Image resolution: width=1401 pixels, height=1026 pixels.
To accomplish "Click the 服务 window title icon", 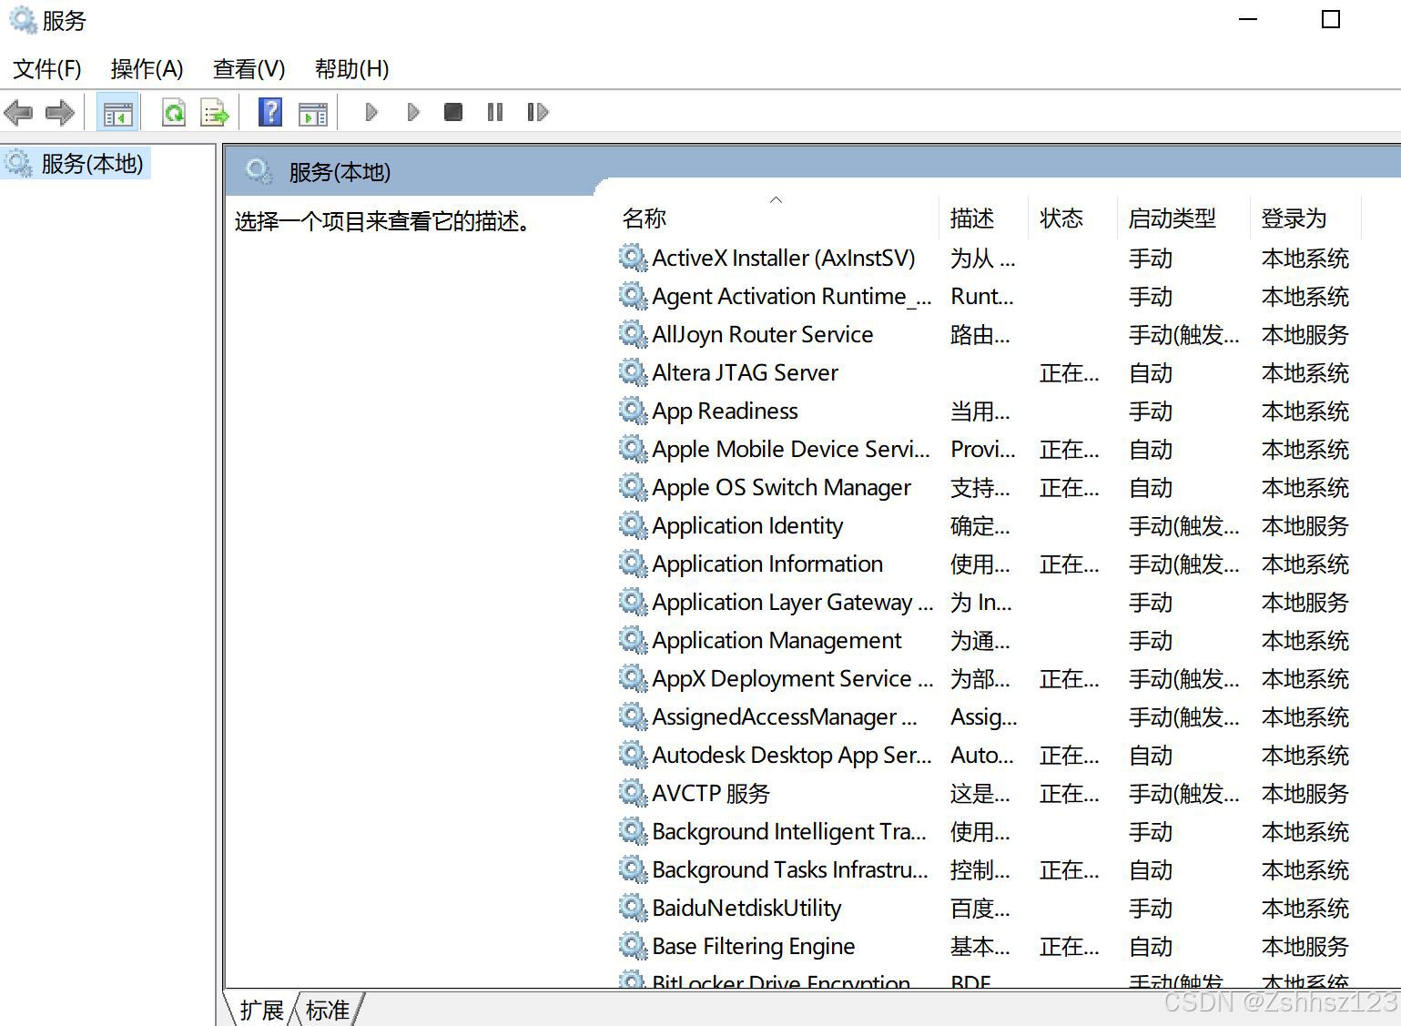I will pos(22,19).
